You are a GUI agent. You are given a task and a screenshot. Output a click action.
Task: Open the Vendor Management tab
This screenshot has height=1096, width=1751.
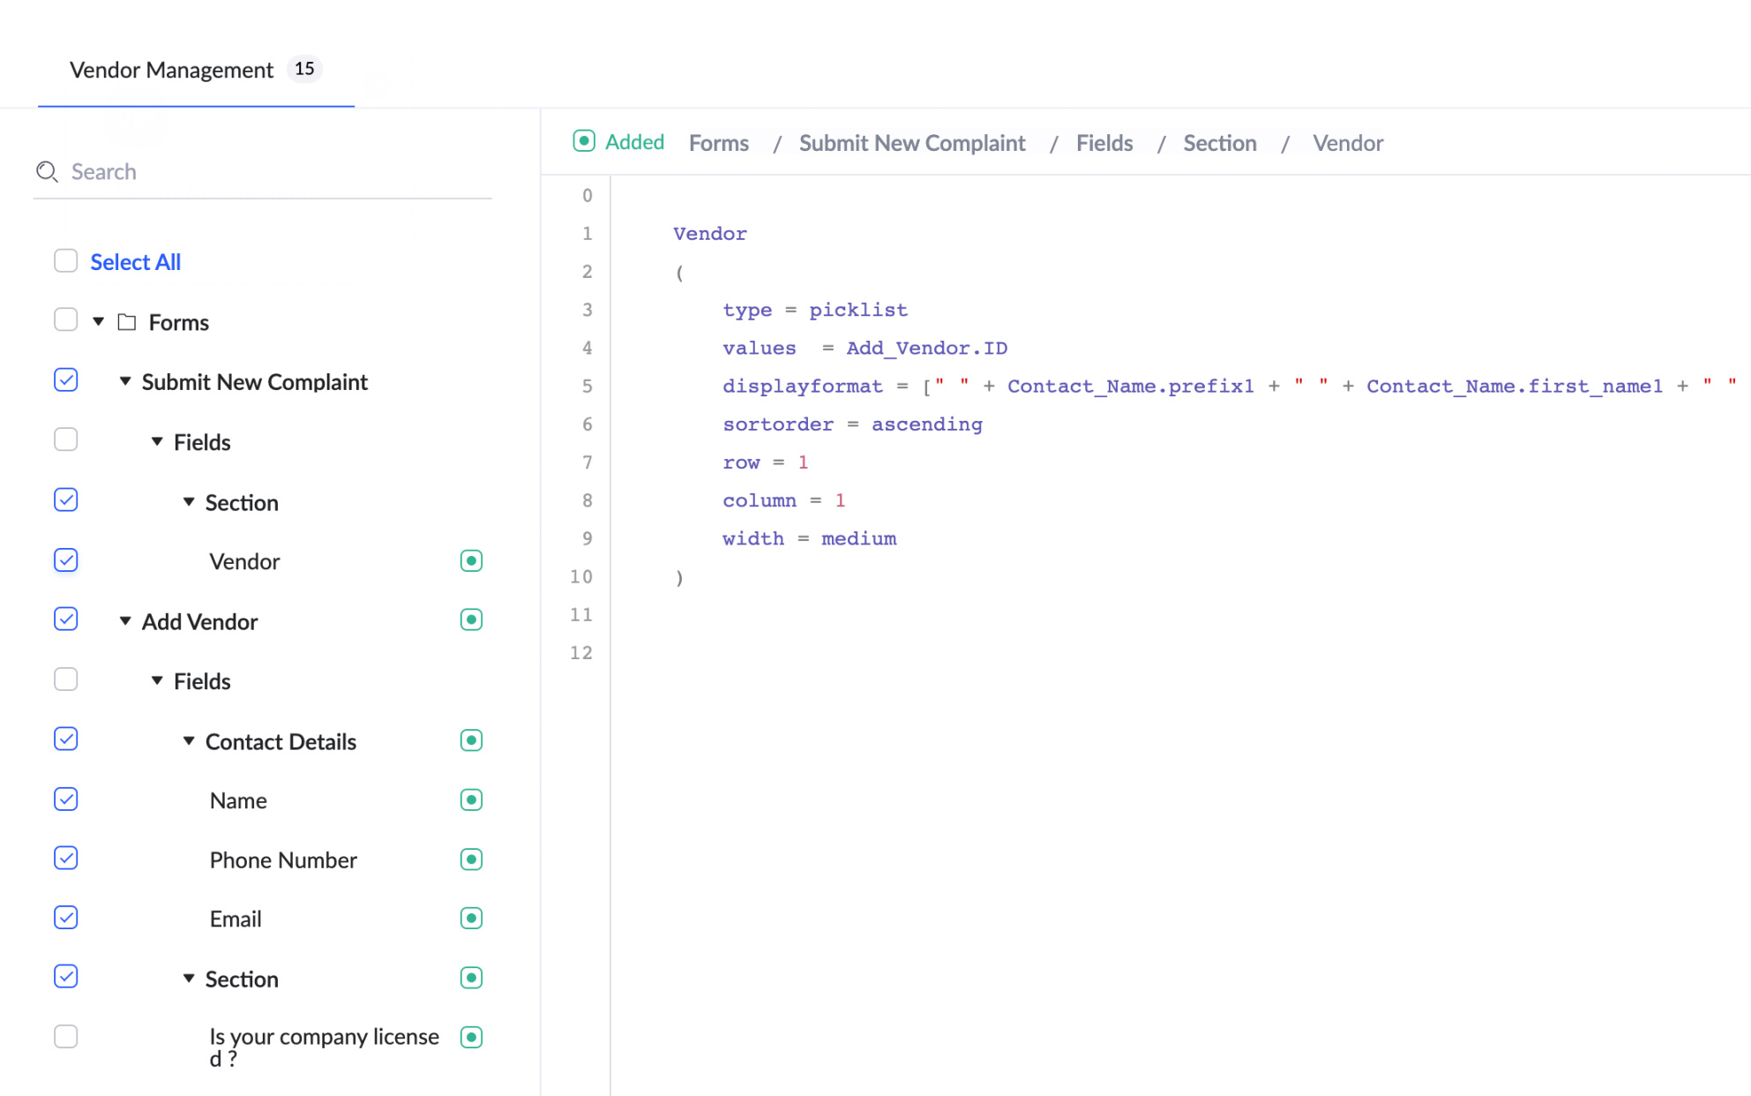(196, 70)
